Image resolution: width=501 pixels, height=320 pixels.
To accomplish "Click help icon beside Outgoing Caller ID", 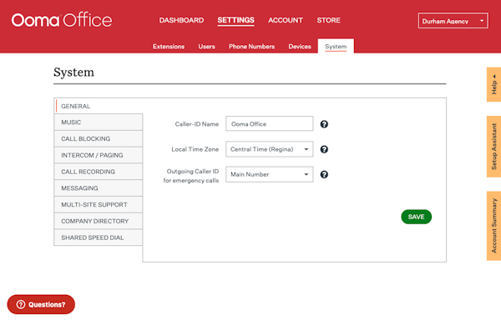I will tap(324, 174).
